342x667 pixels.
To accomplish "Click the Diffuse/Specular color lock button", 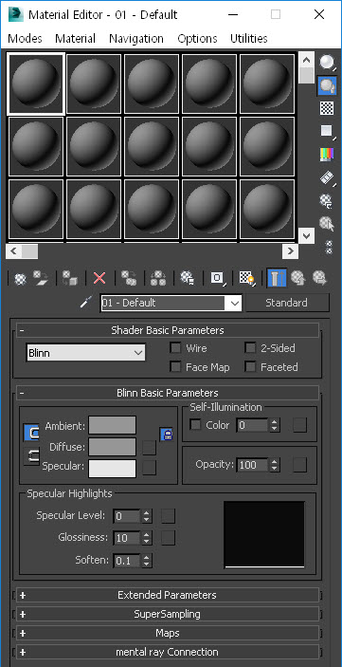I will click(x=32, y=457).
